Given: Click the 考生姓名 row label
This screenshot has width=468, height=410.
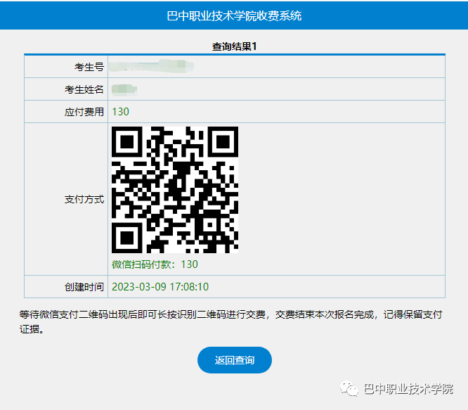Looking at the screenshot, I should pos(84,89).
